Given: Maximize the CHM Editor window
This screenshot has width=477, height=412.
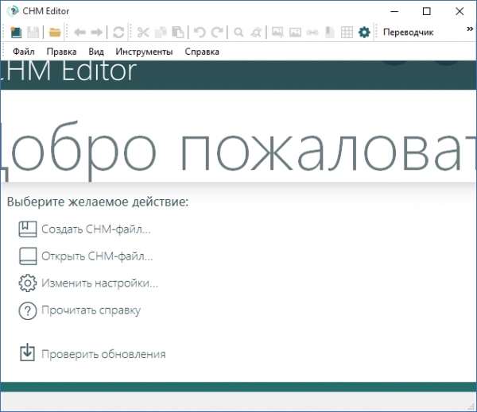Looking at the screenshot, I should point(427,11).
